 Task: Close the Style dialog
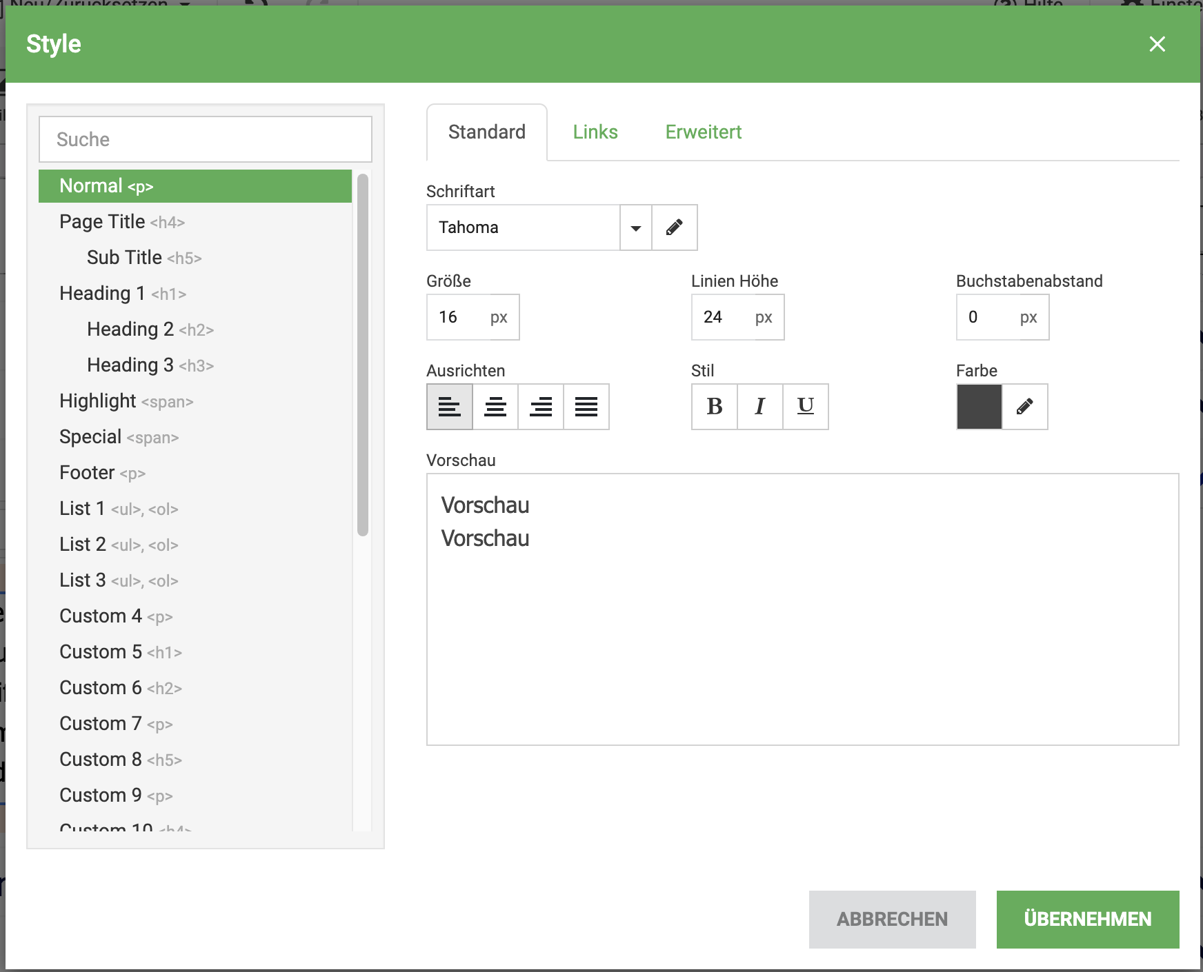[x=1157, y=44]
